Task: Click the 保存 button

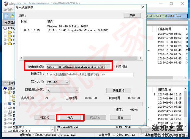Action: (x=132, y=15)
